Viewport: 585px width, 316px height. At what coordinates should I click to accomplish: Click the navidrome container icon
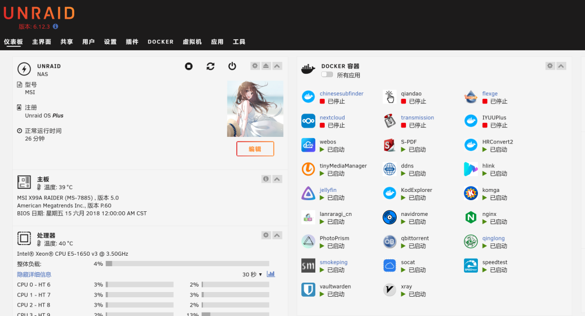[x=390, y=218]
